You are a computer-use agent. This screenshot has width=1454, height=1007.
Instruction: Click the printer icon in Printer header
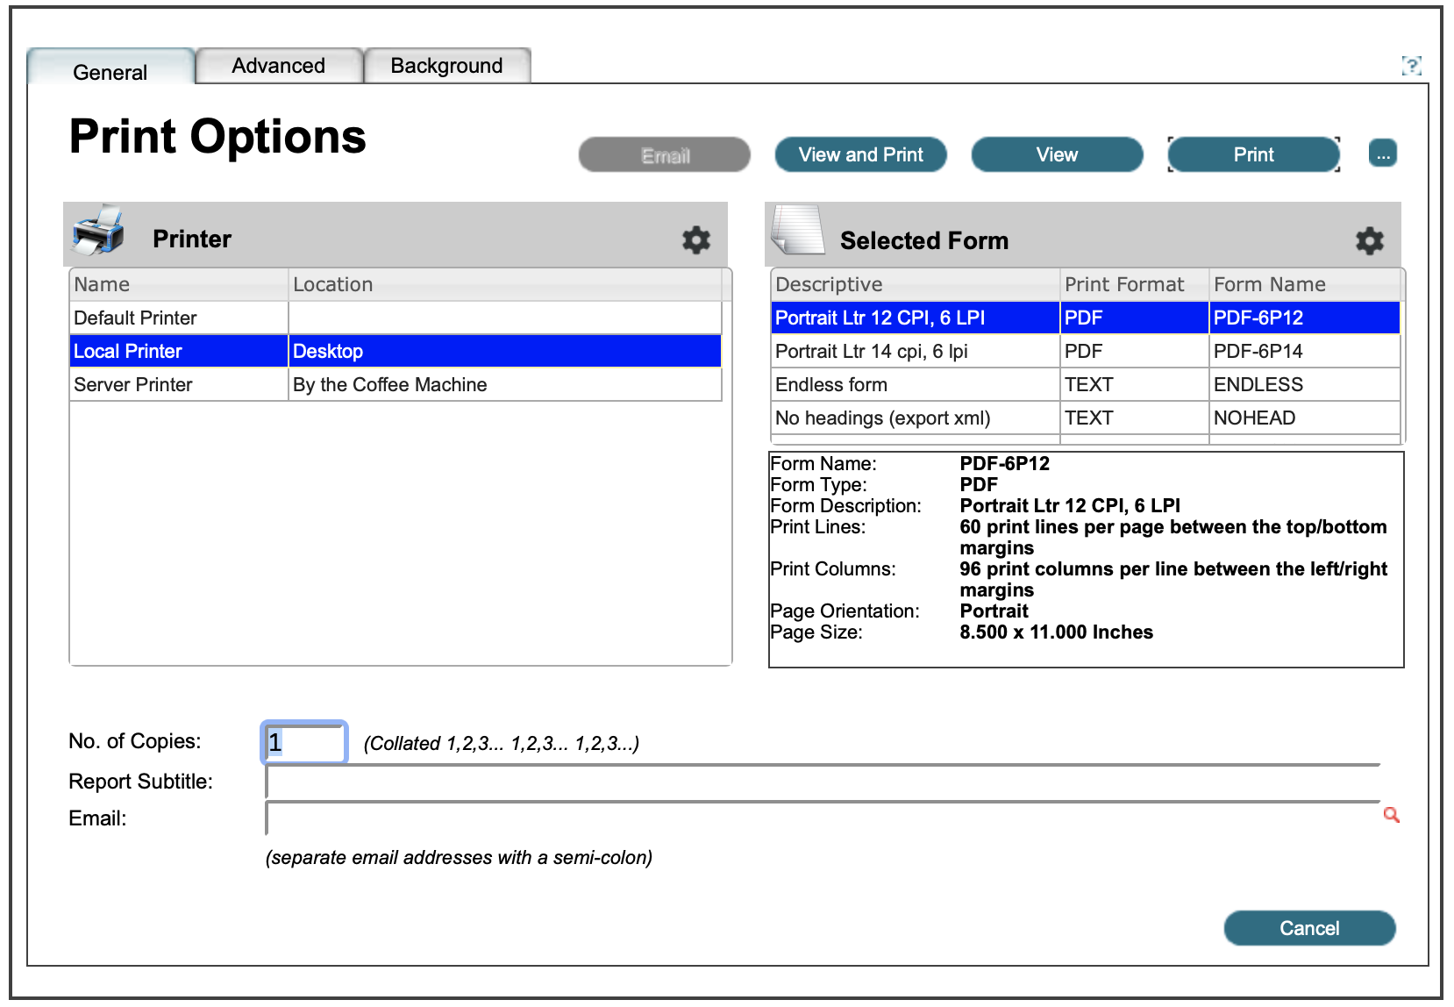click(98, 232)
